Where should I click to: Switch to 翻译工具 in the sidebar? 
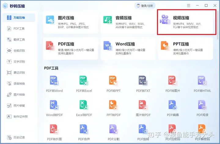pyautogui.click(x=19, y=39)
